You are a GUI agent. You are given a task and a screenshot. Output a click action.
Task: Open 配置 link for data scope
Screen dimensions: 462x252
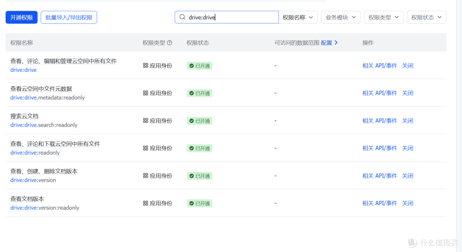(x=326, y=43)
